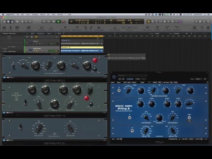Click PTEq-X Bandwidth knob
The width and height of the screenshot is (212, 159).
pos(159,117)
